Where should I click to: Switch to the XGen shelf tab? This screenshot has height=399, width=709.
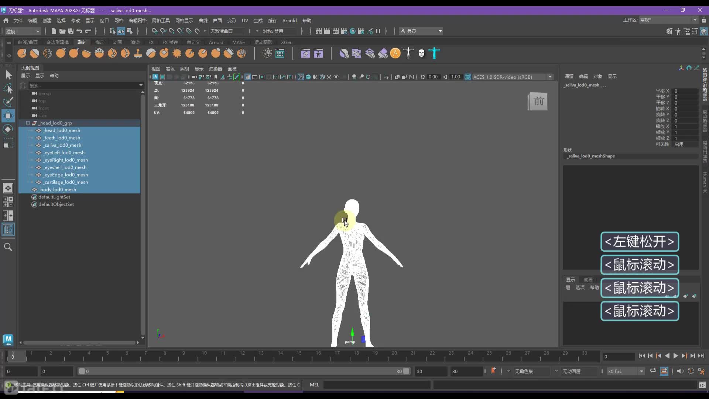[x=287, y=42]
